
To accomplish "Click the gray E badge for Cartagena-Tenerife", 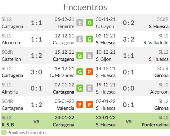I will pos(80,23).
